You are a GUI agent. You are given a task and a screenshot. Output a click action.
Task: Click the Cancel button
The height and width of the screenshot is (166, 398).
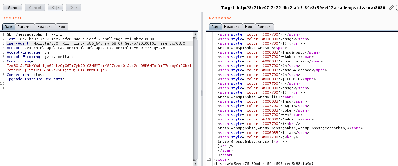(x=35, y=7)
